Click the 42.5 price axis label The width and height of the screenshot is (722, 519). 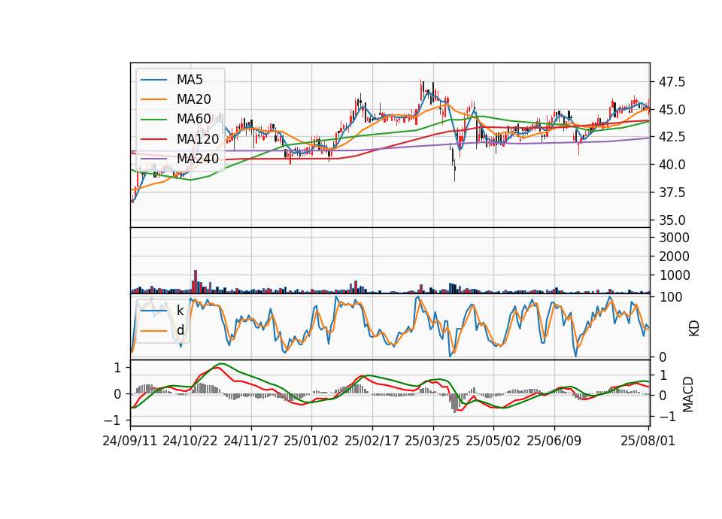pos(672,137)
